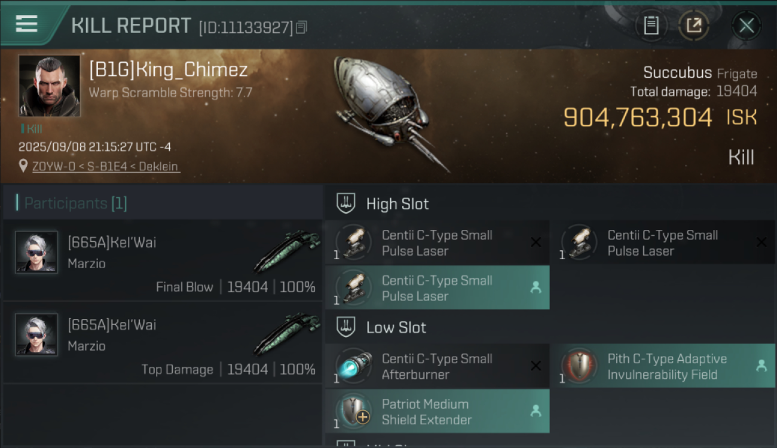Select Final Blow Kel'Wai portrait
This screenshot has width=777, height=448.
[x=36, y=252]
